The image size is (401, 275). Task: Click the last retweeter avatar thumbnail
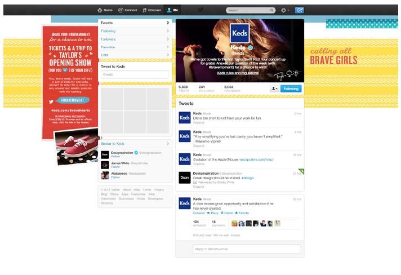pos(277,223)
